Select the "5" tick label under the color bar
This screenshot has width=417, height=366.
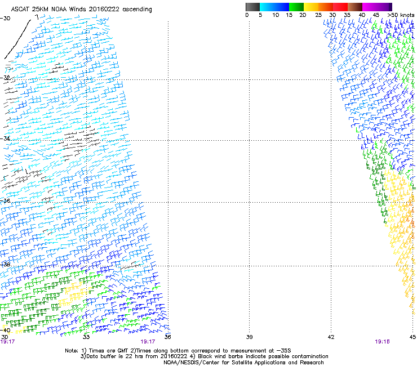260,15
